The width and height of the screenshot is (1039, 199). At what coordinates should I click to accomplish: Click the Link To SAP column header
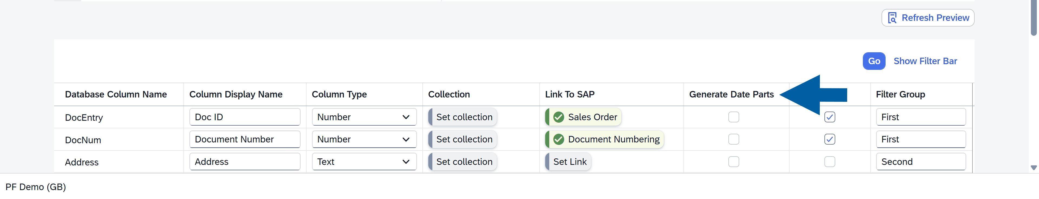pos(570,94)
